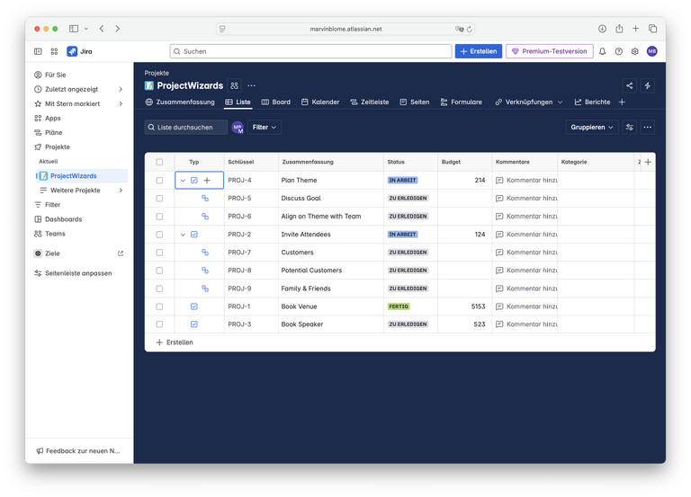
Task: Open the MB user profile avatar
Action: click(651, 51)
